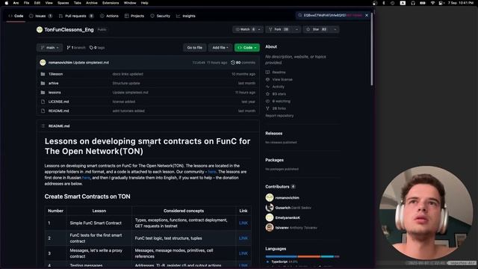This screenshot has height=269, width=478.
Task: Open EmelyanenkoK contributor profile
Action: pyautogui.click(x=288, y=217)
